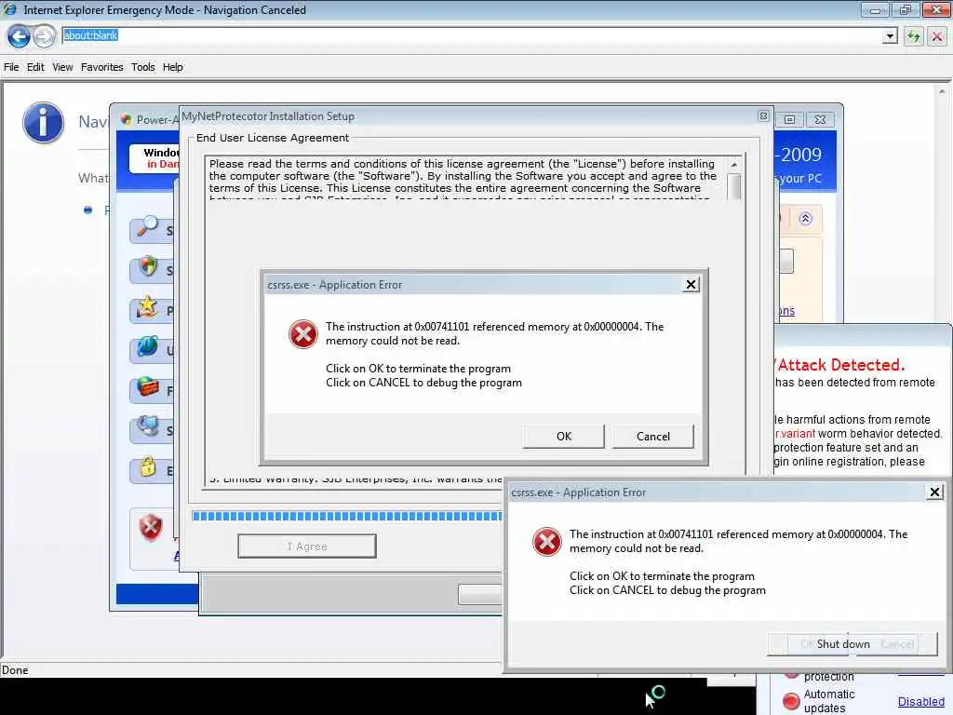
Task: Click the Internet Explorer globe sidebar icon
Action: click(148, 346)
